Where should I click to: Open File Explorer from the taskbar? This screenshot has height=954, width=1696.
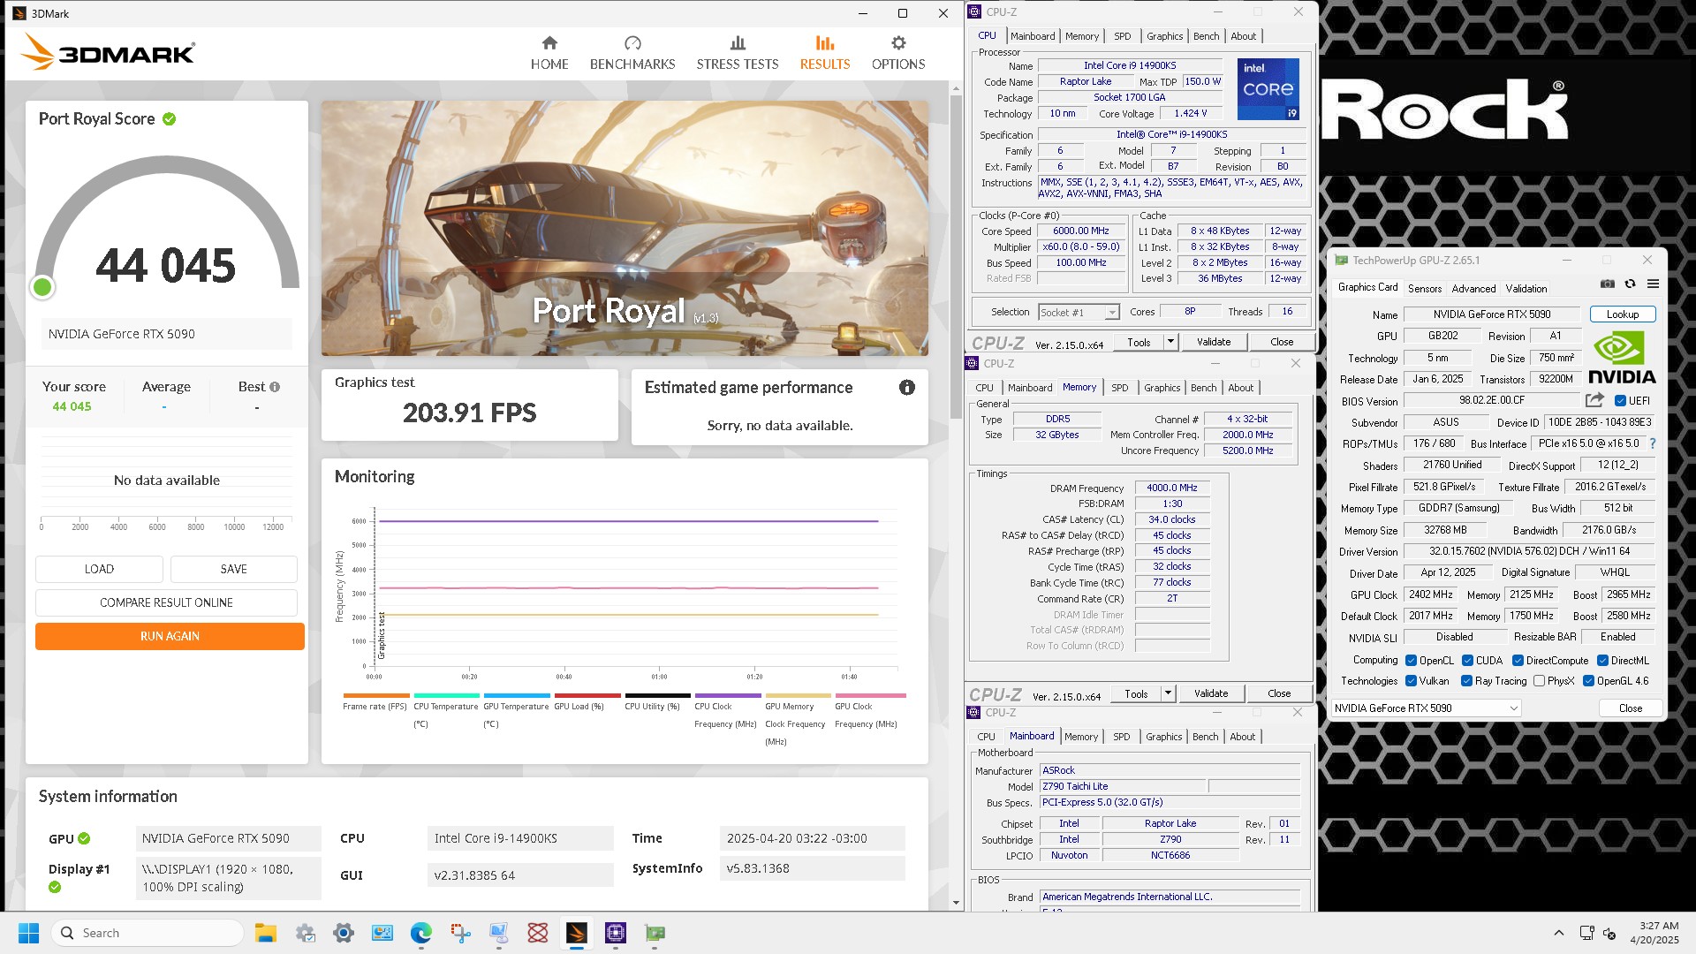[x=266, y=933]
